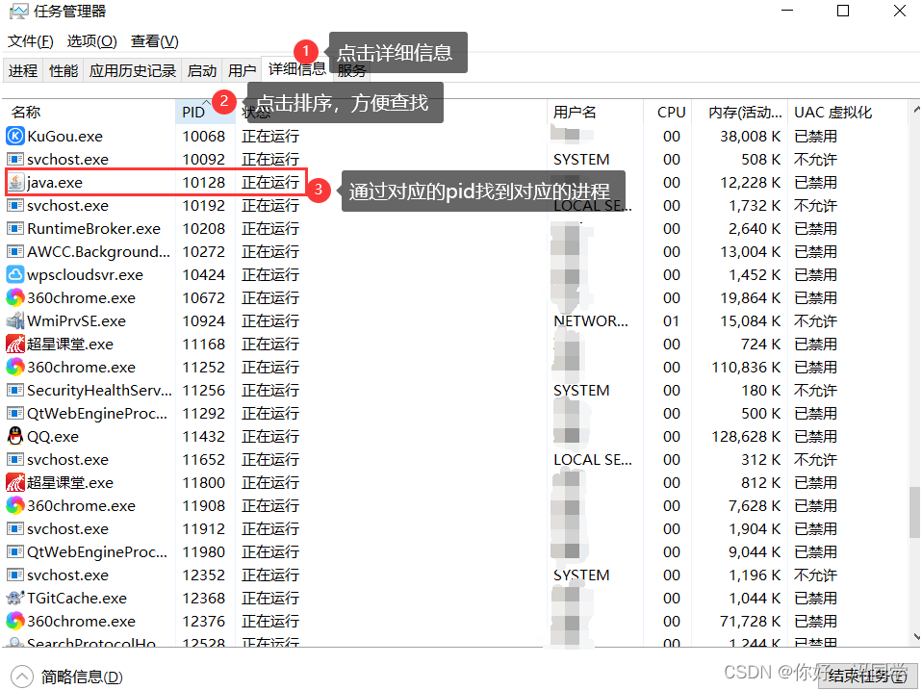Click icon of svchost.exe PID 11912
The width and height of the screenshot is (922, 690).
point(14,529)
